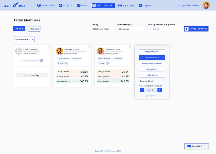Expand 6 more tags on third card

101,63
